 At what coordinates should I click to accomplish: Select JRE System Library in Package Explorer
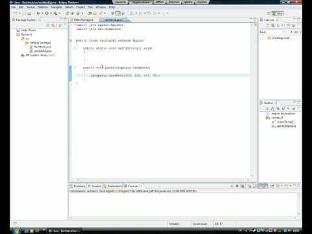pyautogui.click(x=38, y=55)
